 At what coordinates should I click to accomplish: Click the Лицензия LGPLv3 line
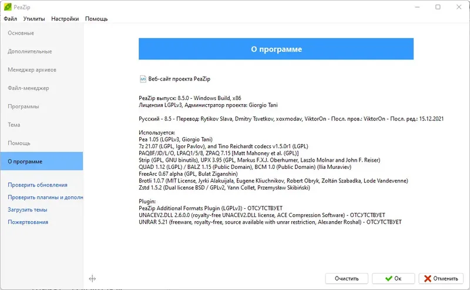pos(208,105)
